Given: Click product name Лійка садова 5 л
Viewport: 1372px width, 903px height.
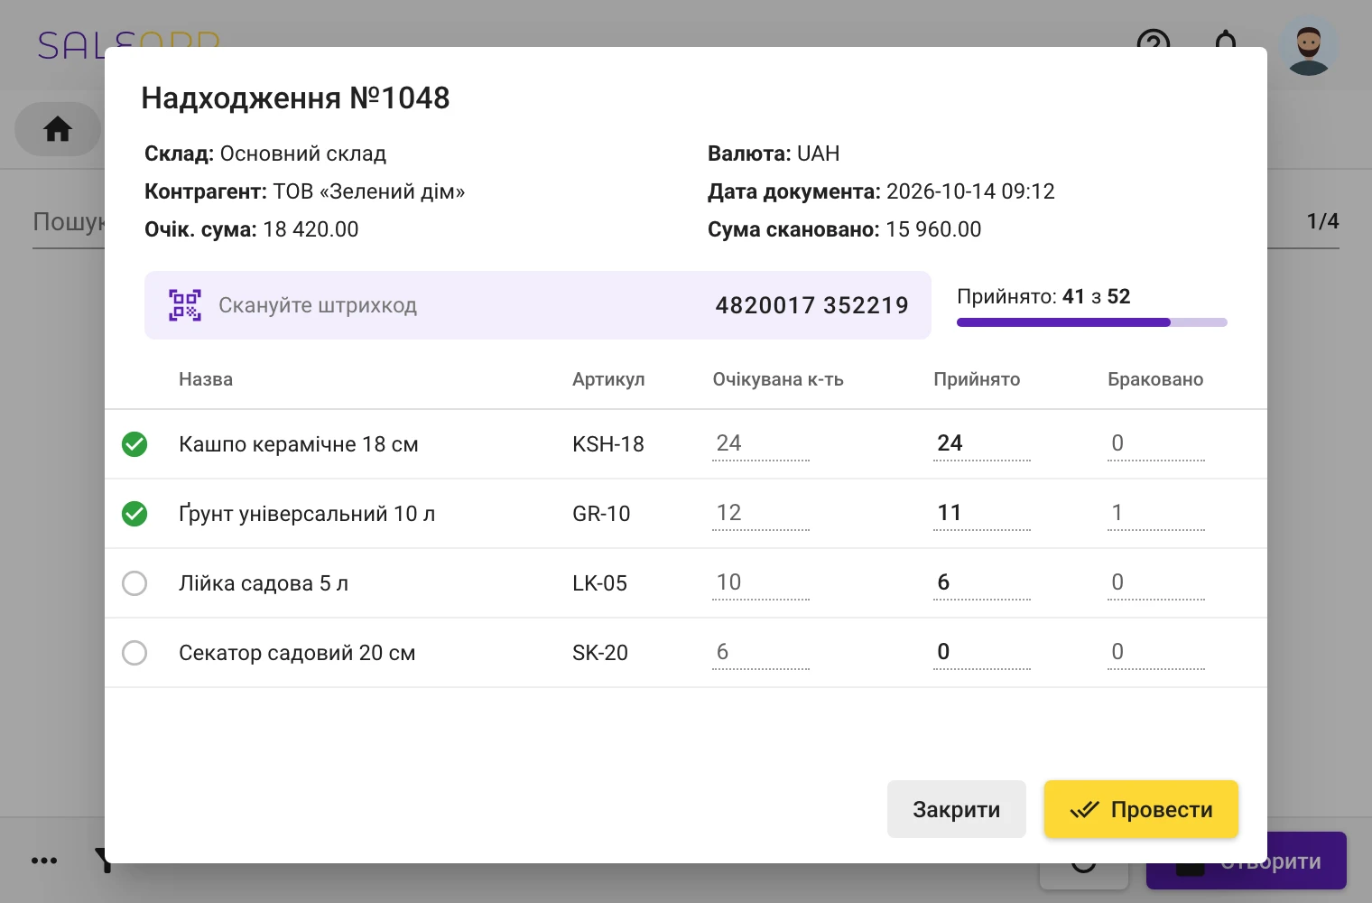Looking at the screenshot, I should (x=264, y=583).
